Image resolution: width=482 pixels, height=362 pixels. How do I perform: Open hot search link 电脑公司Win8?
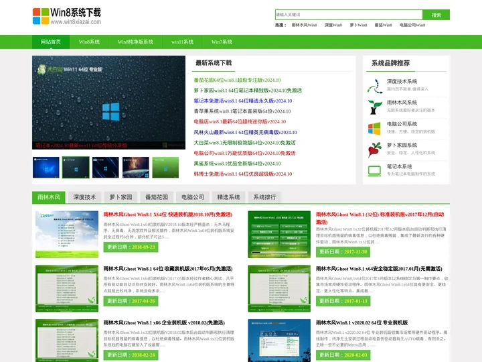coord(412,25)
